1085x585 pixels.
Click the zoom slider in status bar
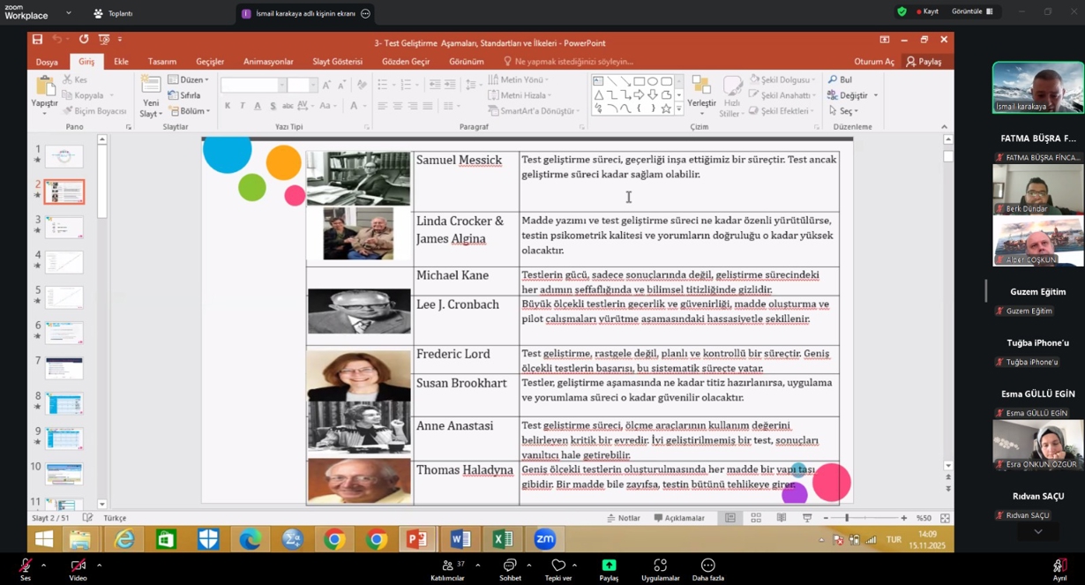pyautogui.click(x=847, y=518)
